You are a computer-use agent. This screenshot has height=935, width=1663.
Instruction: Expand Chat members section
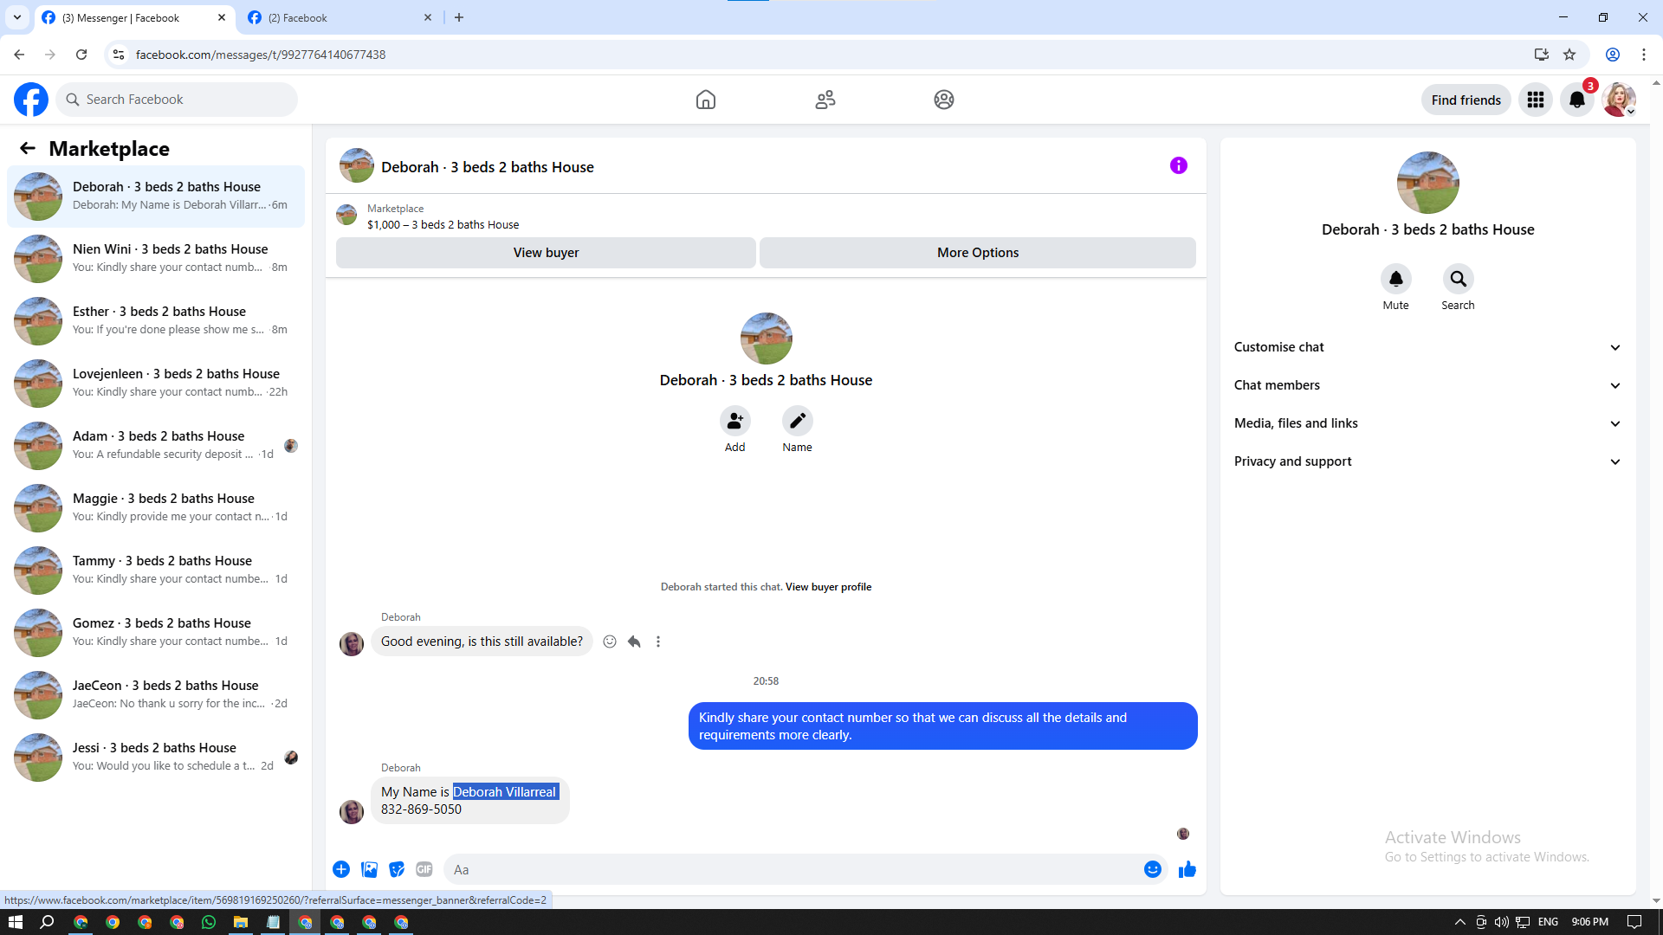pyautogui.click(x=1427, y=385)
